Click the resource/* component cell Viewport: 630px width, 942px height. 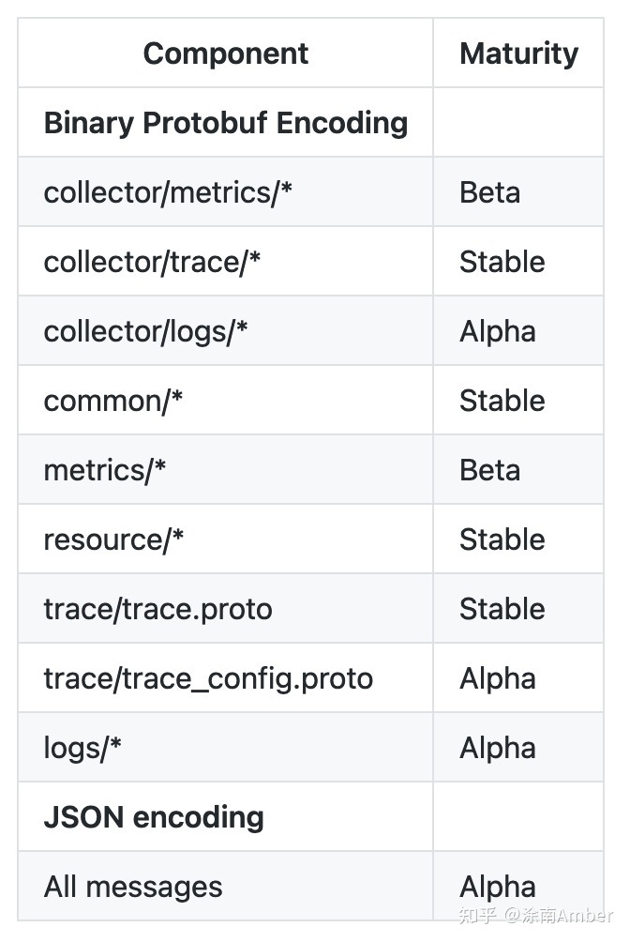(114, 539)
